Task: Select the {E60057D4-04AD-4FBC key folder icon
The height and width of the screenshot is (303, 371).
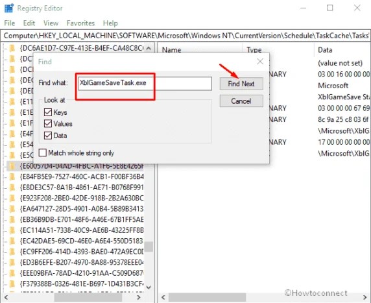Action: tap(12, 166)
